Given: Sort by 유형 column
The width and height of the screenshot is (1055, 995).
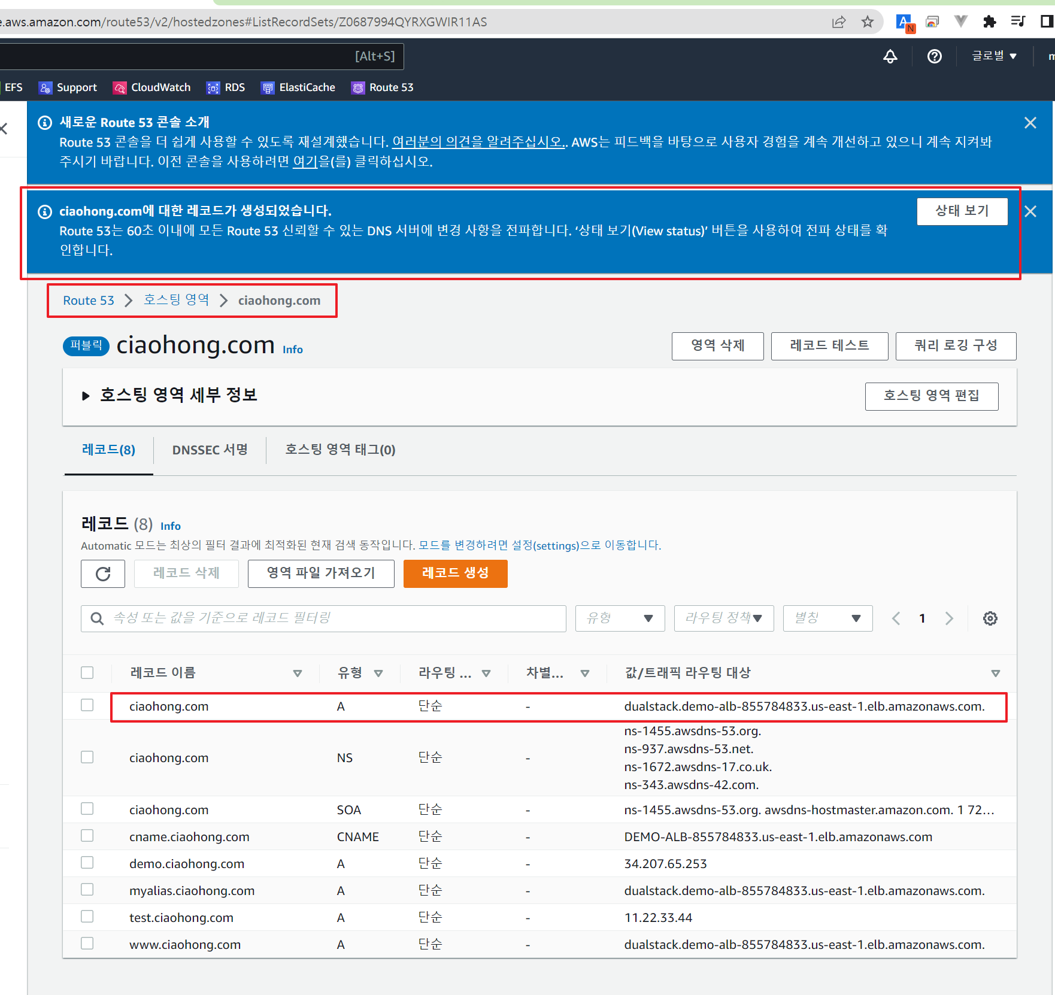Looking at the screenshot, I should 378,674.
